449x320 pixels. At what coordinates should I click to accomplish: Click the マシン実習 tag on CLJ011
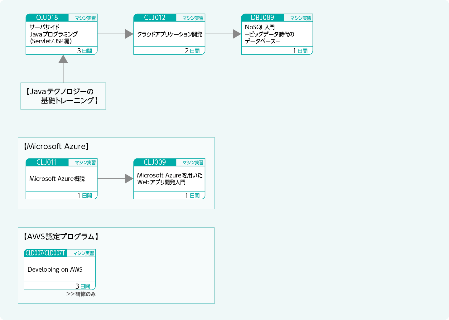85,162
